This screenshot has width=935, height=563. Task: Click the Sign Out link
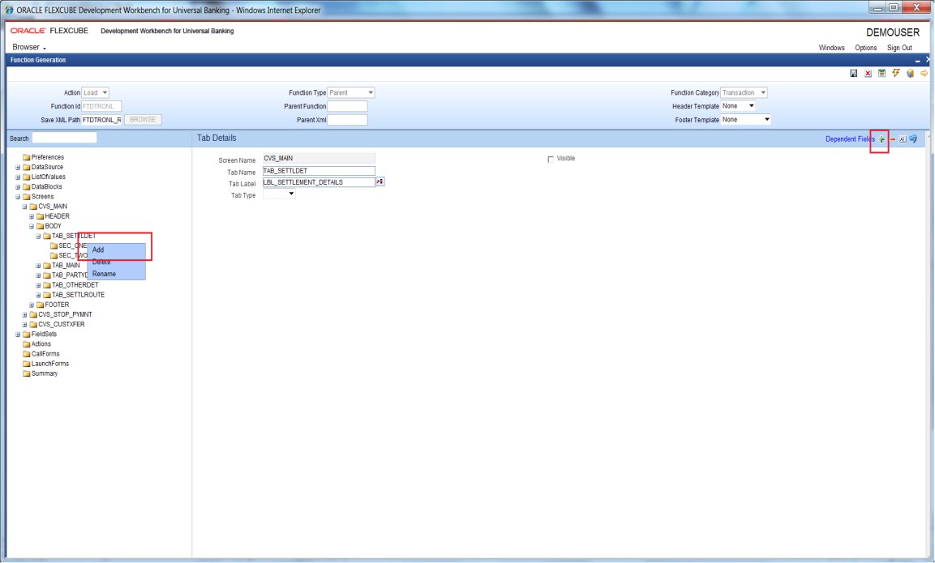pyautogui.click(x=899, y=48)
